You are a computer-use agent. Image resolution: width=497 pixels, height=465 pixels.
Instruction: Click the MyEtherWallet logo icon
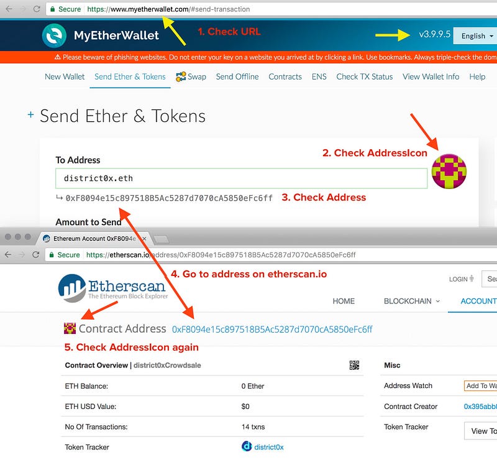[54, 35]
